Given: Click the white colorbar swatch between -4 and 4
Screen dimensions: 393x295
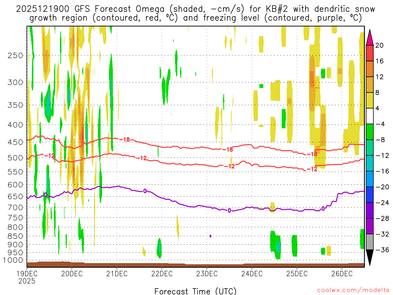Looking at the screenshot, I should tap(370, 116).
